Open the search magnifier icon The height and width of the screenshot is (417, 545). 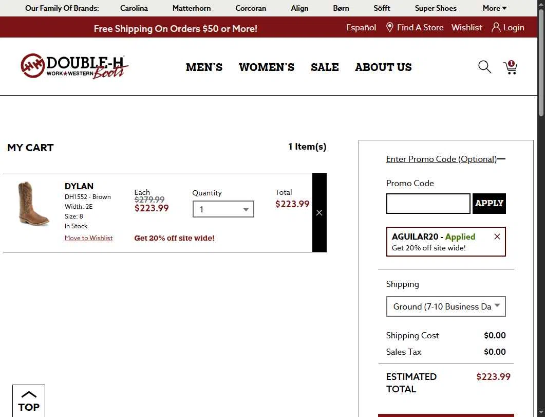point(484,67)
